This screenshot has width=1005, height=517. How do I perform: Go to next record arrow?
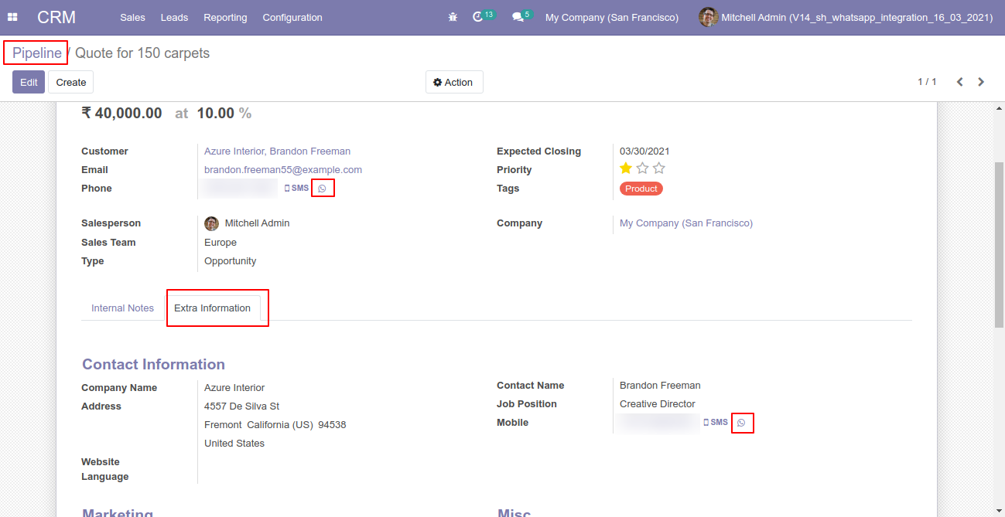pos(981,82)
